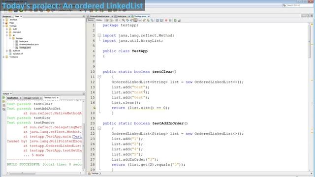Collapse the import block fold on line 3
315x177 pixels.
pyautogui.click(x=99, y=35)
